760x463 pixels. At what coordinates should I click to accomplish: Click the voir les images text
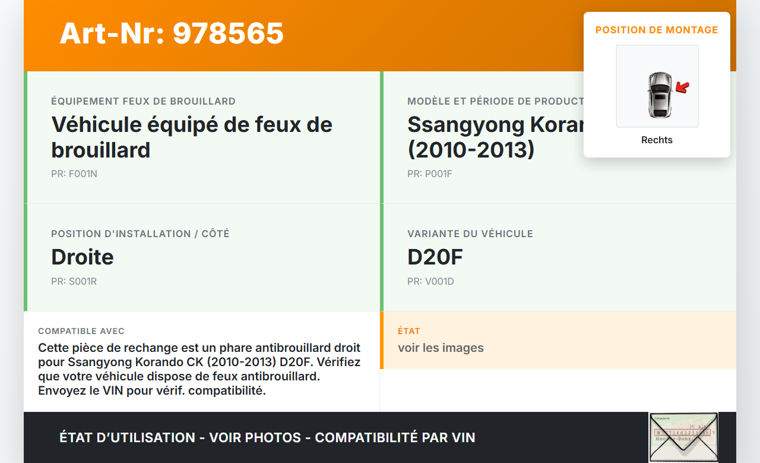[x=441, y=348]
